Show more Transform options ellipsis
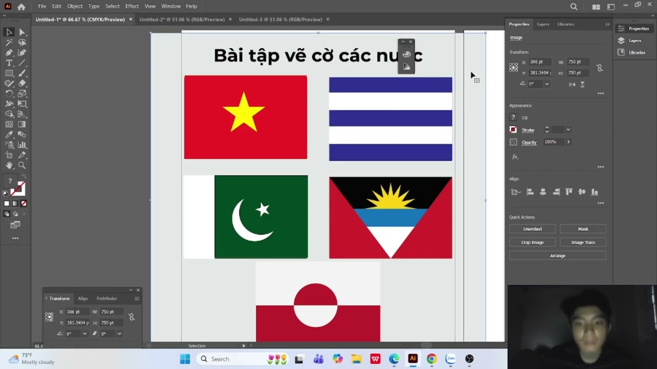The image size is (657, 369). point(601,93)
